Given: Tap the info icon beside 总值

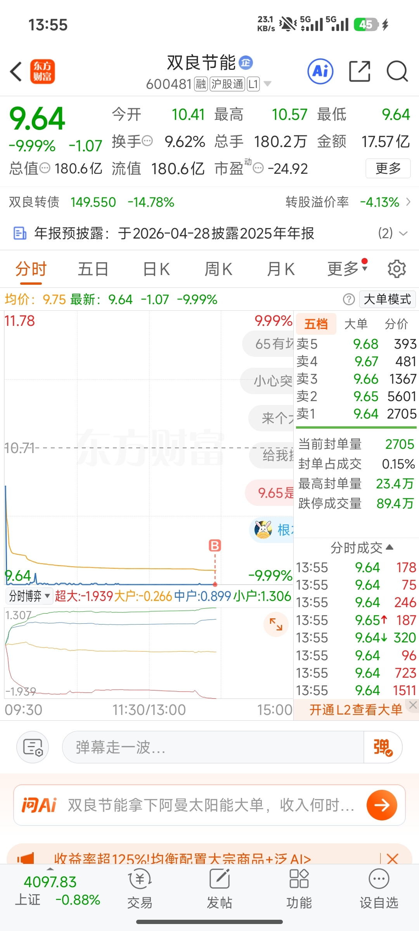Looking at the screenshot, I should coord(45,168).
